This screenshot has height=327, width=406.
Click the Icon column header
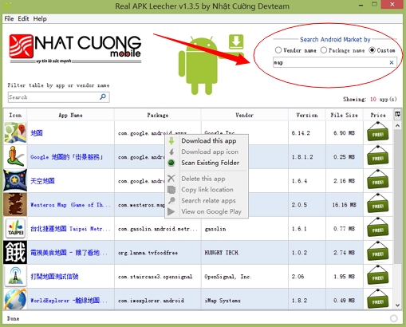15,115
